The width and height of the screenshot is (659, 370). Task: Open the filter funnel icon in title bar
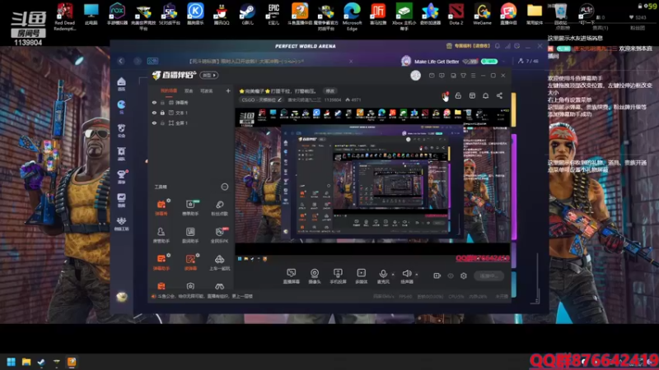(x=463, y=76)
